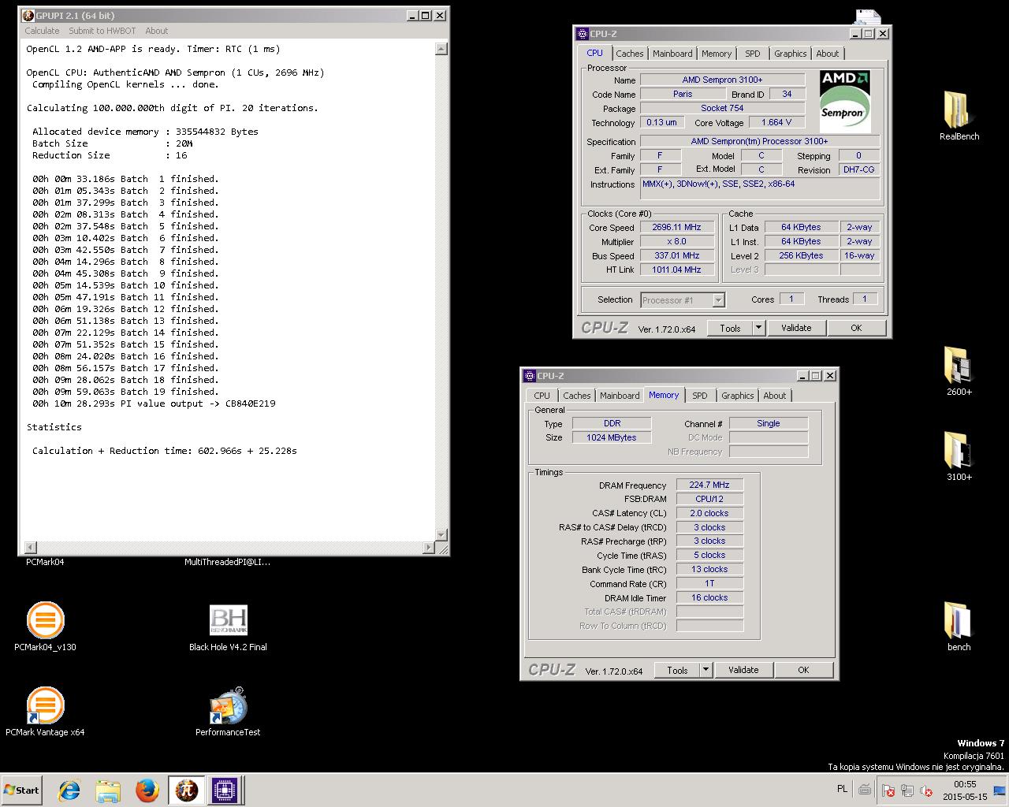Image resolution: width=1009 pixels, height=807 pixels.
Task: Click GPUPI vertical scrollbar up arrow
Action: (x=441, y=49)
